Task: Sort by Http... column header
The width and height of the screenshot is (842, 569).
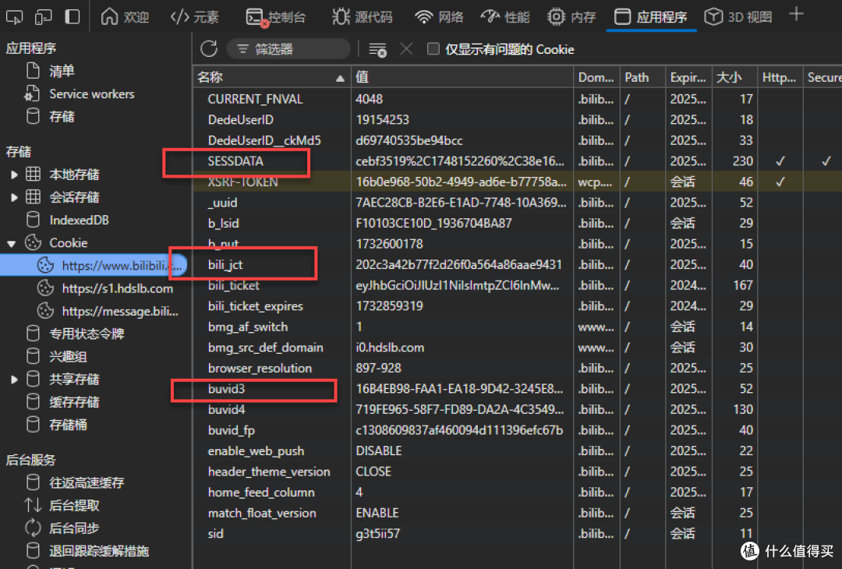Action: 780,77
